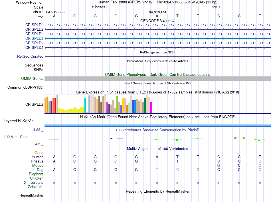Select the Rhesus species label
The image size is (271, 202).
pos(37,161)
